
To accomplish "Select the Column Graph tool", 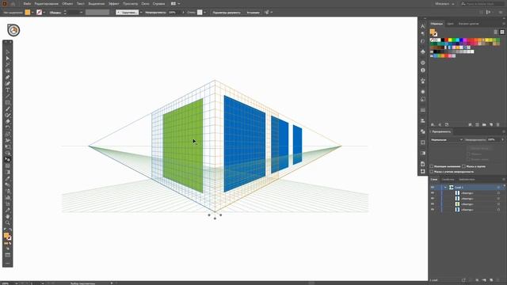I will click(x=7, y=197).
